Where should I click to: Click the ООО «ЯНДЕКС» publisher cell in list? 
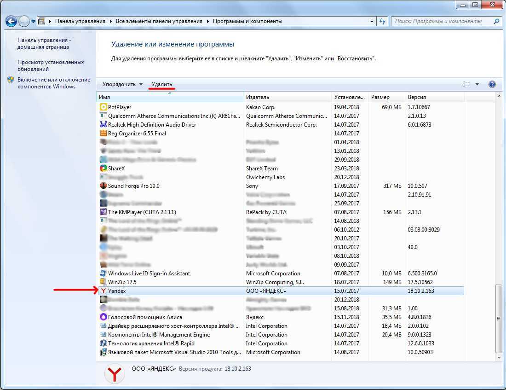click(266, 291)
